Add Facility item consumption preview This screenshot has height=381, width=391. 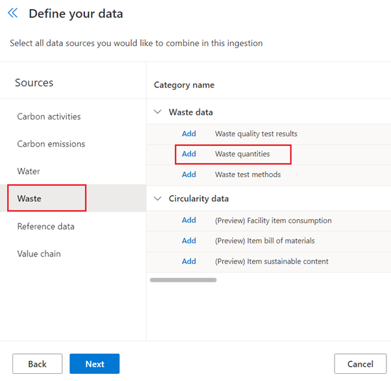(189, 220)
